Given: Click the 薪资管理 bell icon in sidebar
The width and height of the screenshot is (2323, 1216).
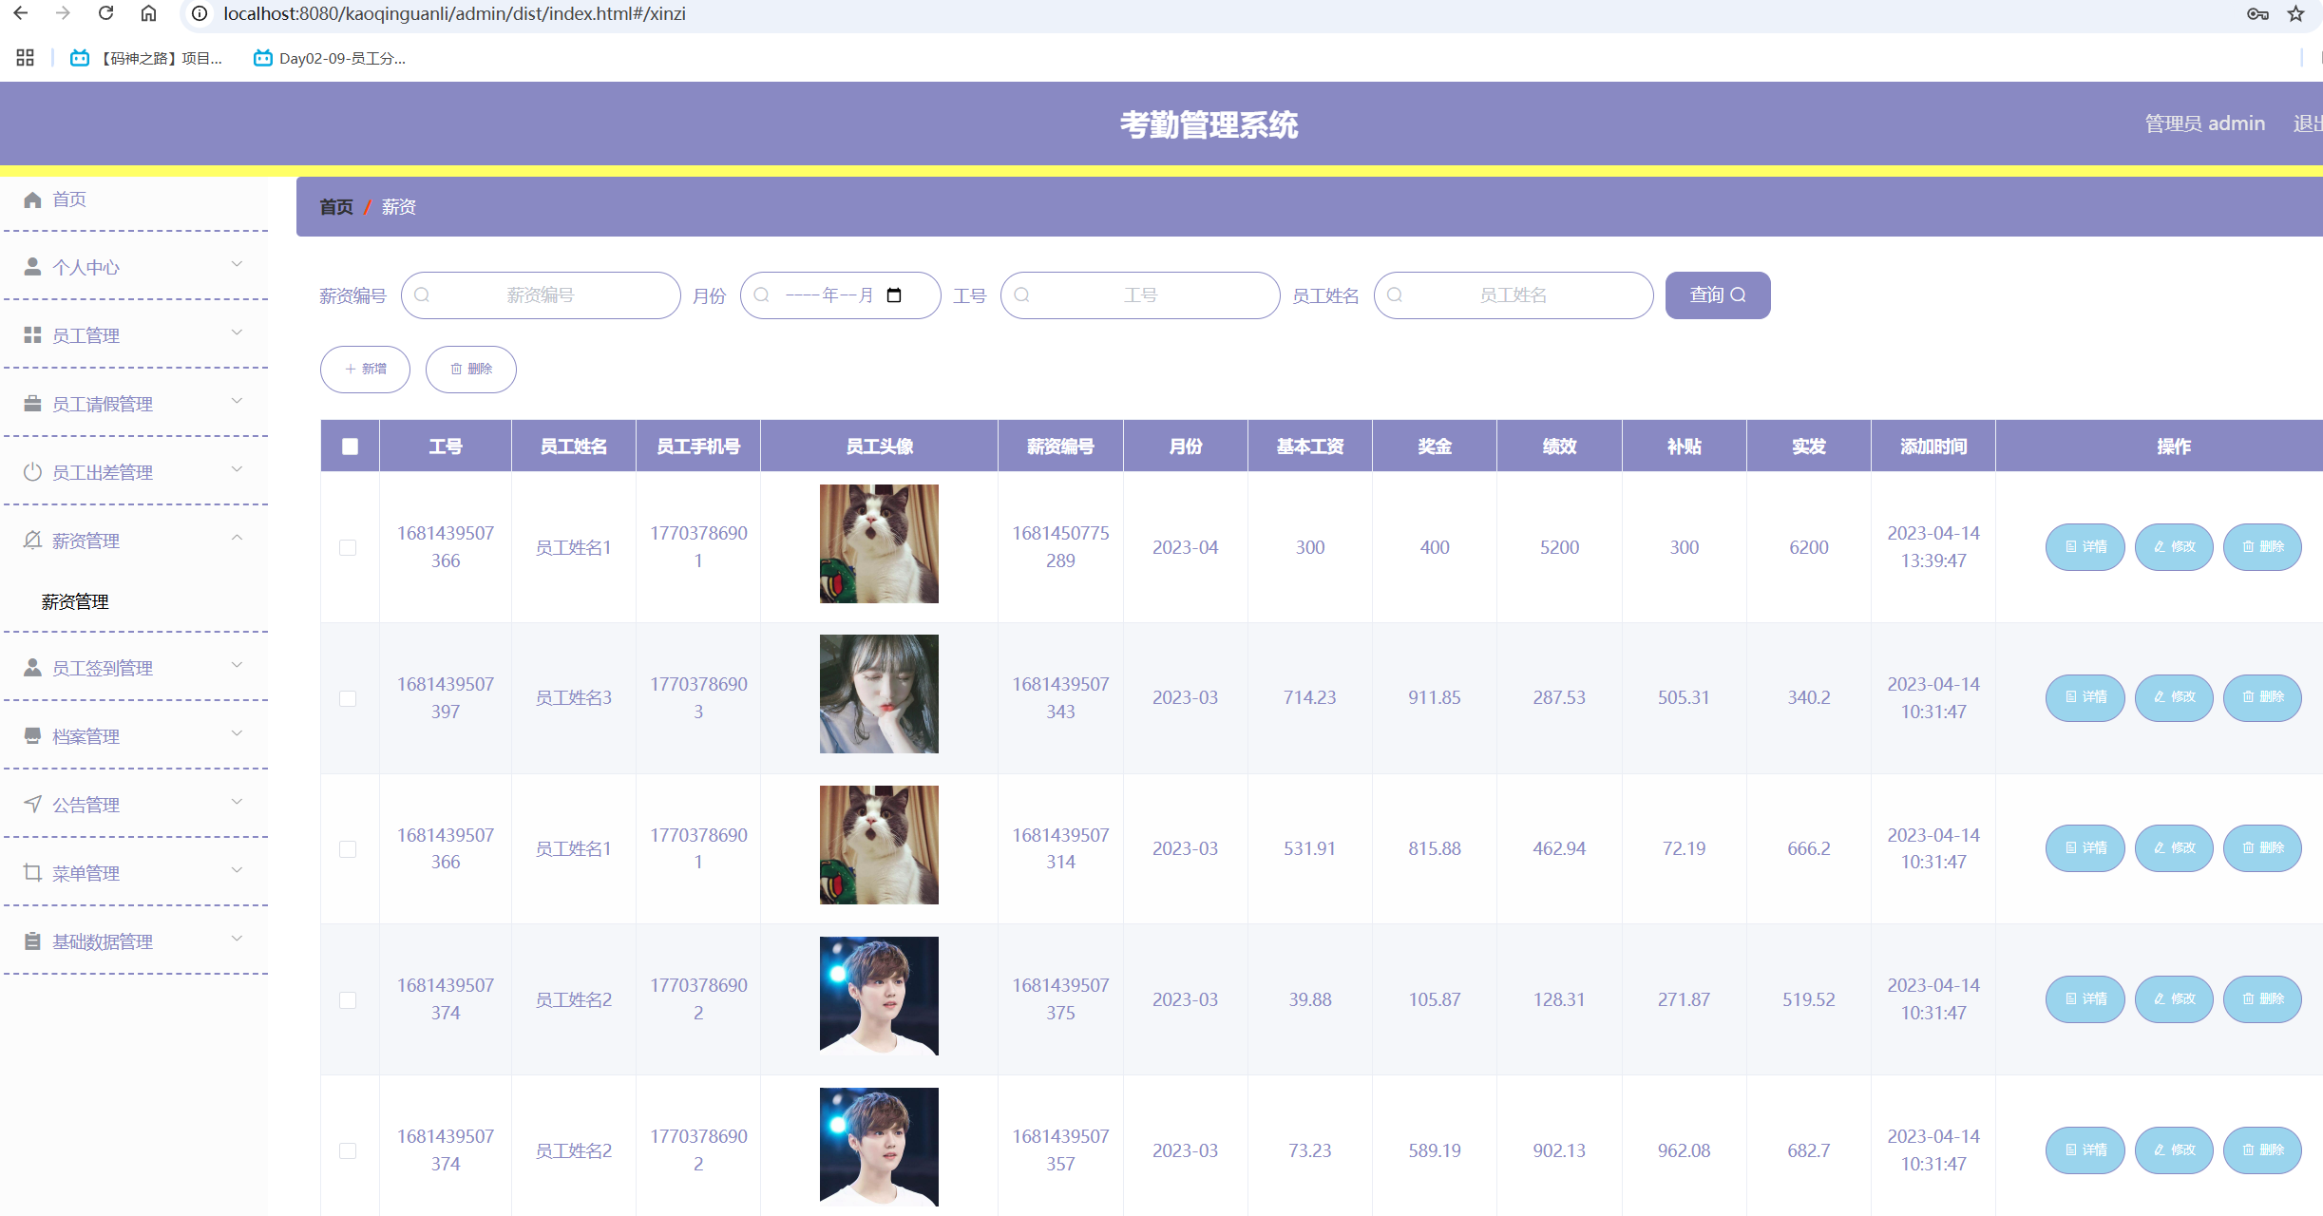Looking at the screenshot, I should pyautogui.click(x=32, y=541).
